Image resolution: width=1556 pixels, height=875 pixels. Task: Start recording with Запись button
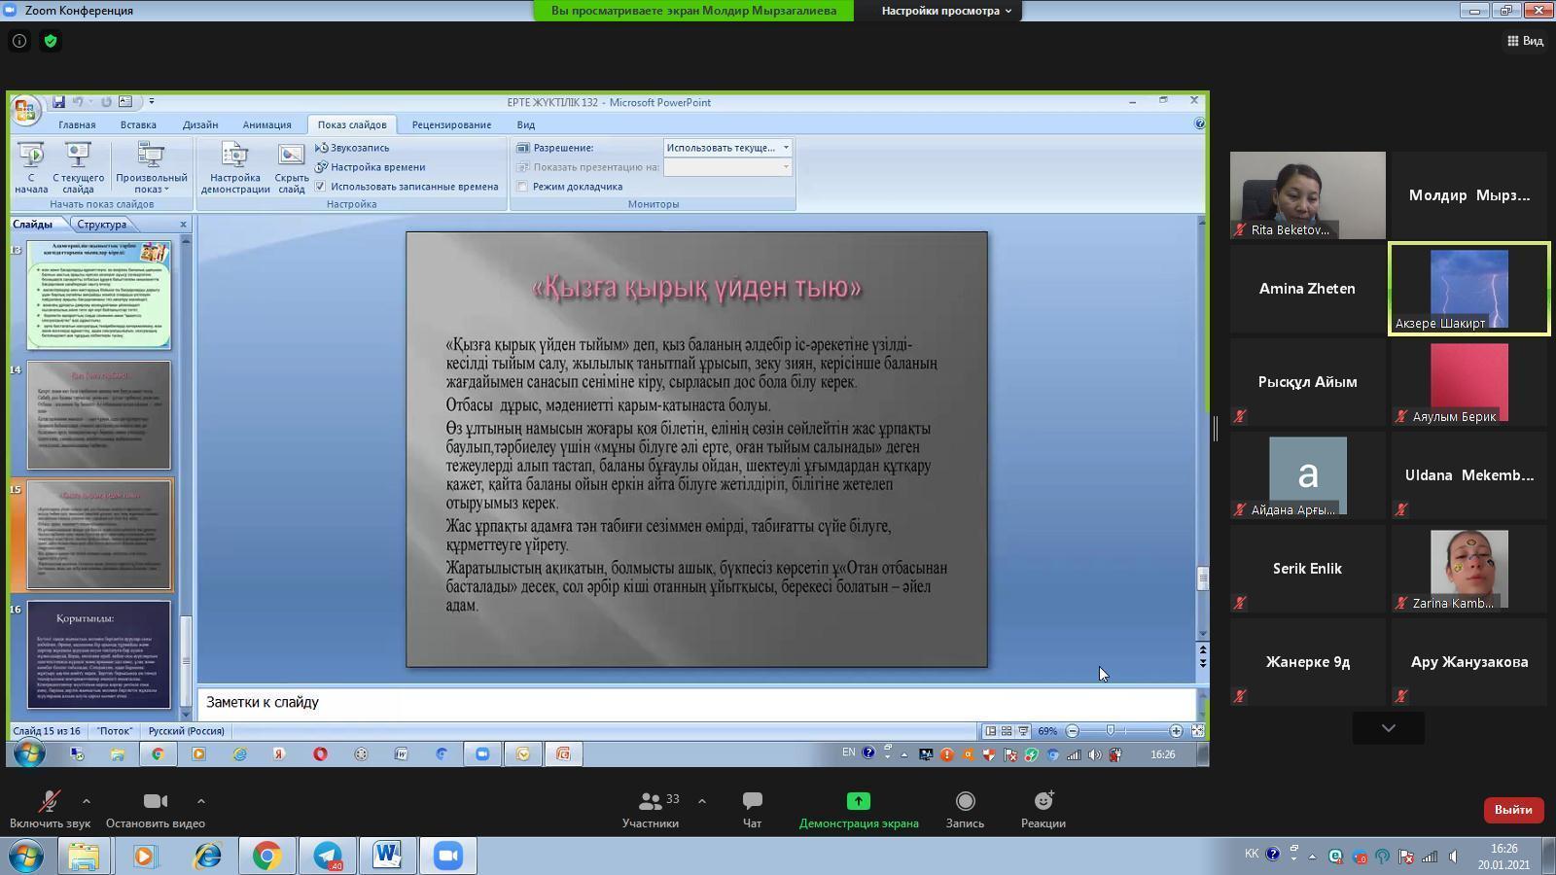[965, 809]
